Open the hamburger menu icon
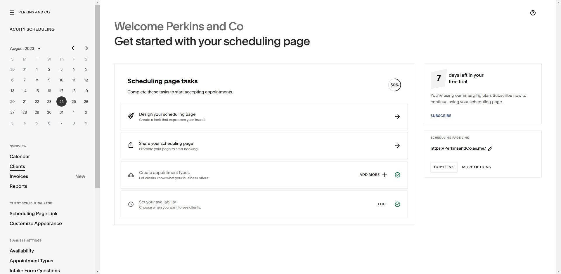This screenshot has width=561, height=274. [x=12, y=13]
